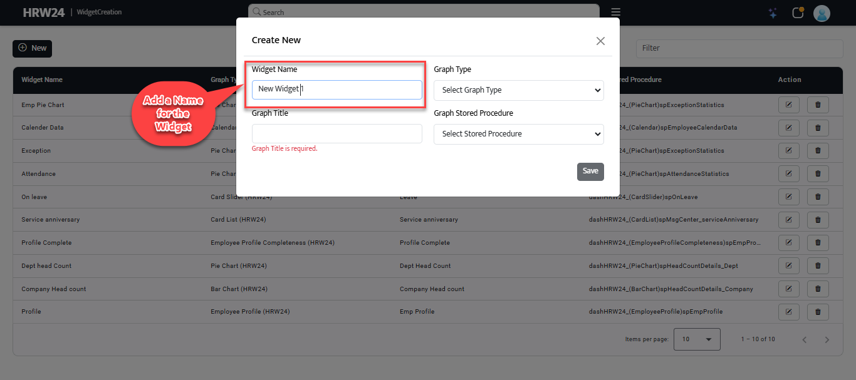
Task: Open the AI sparkle assistant icon
Action: (x=773, y=13)
